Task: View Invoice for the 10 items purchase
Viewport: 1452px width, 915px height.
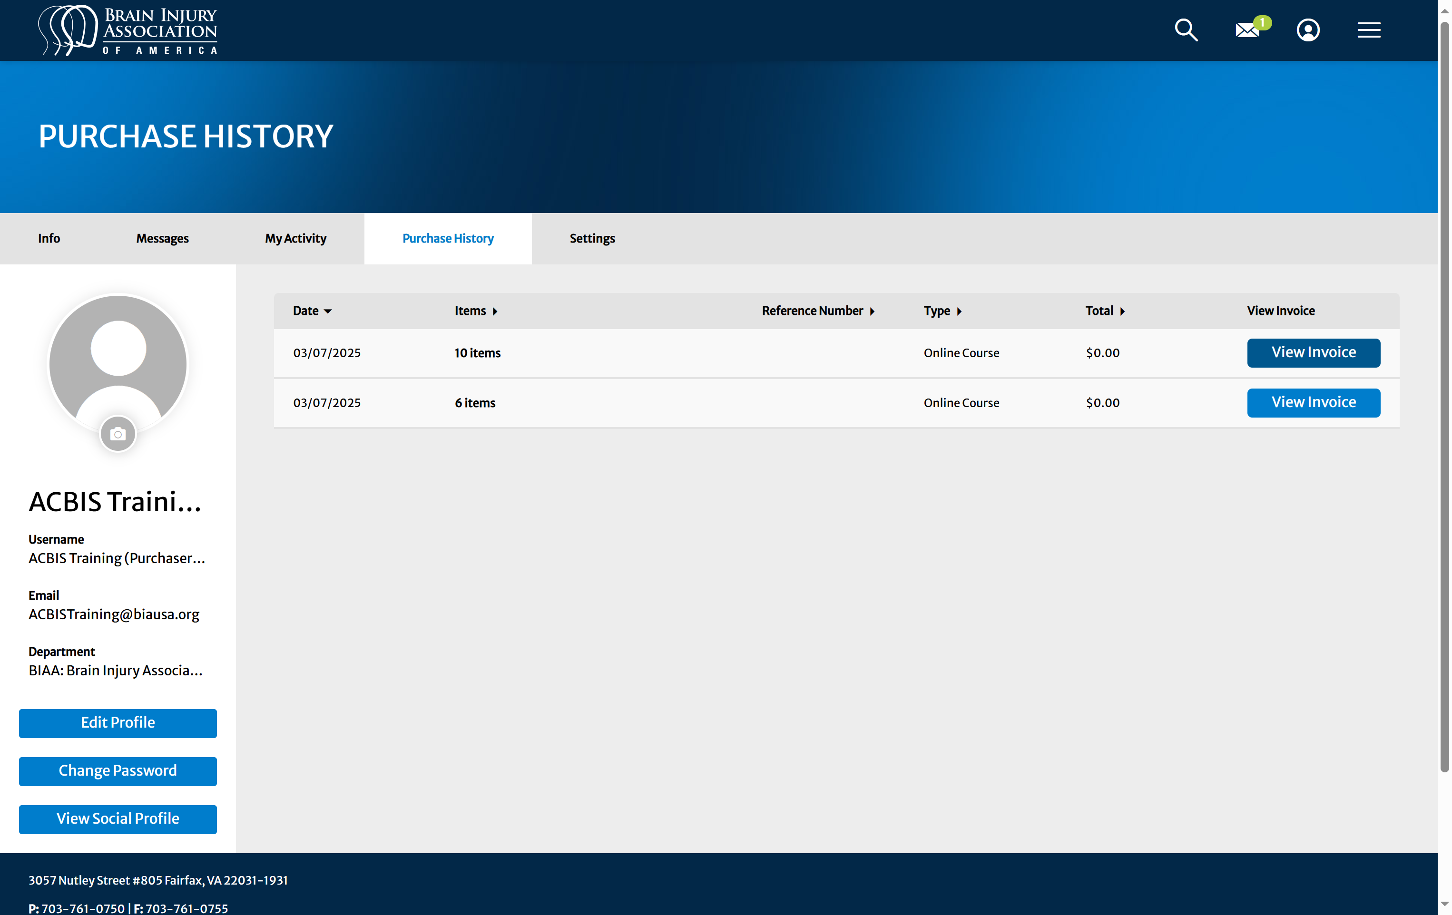Action: pos(1313,352)
